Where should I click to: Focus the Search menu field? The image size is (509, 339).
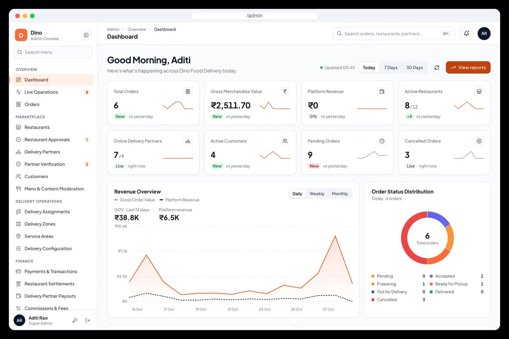pyautogui.click(x=53, y=52)
